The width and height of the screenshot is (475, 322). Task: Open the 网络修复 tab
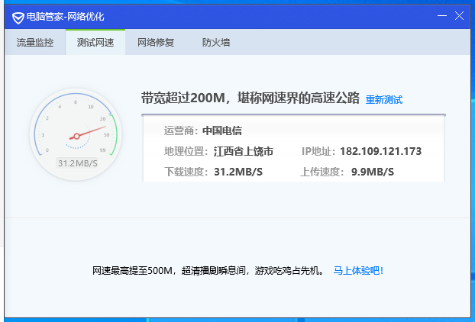click(x=156, y=42)
